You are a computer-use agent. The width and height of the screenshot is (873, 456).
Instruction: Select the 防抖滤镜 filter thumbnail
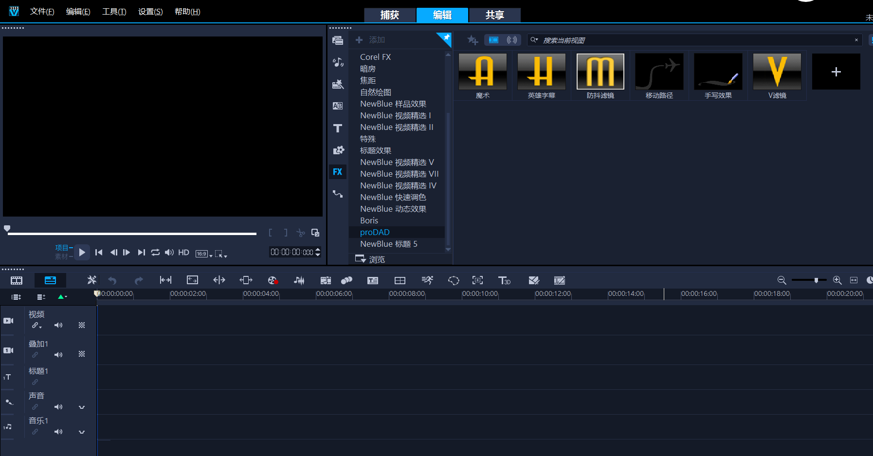point(600,72)
